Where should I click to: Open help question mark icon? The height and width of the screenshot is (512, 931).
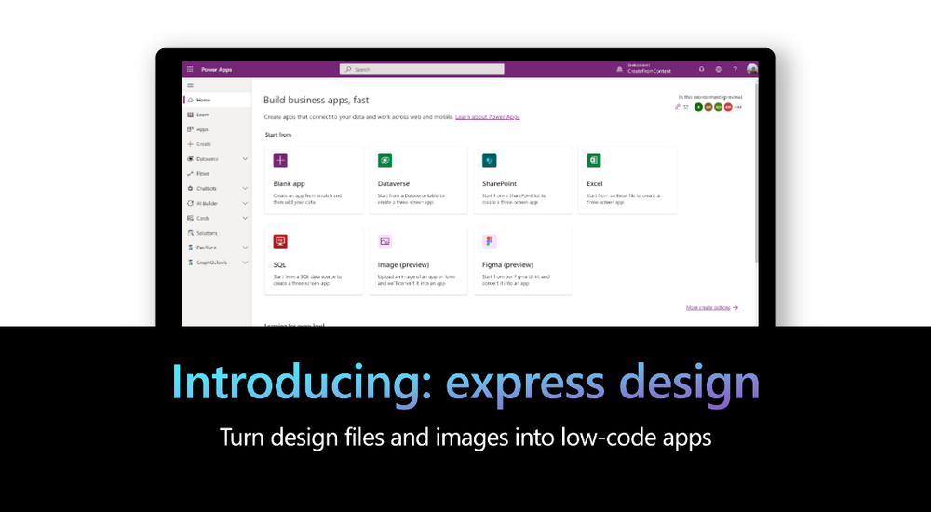tap(735, 69)
